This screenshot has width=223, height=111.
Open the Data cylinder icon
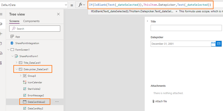pyautogui.click(x=1, y=44)
